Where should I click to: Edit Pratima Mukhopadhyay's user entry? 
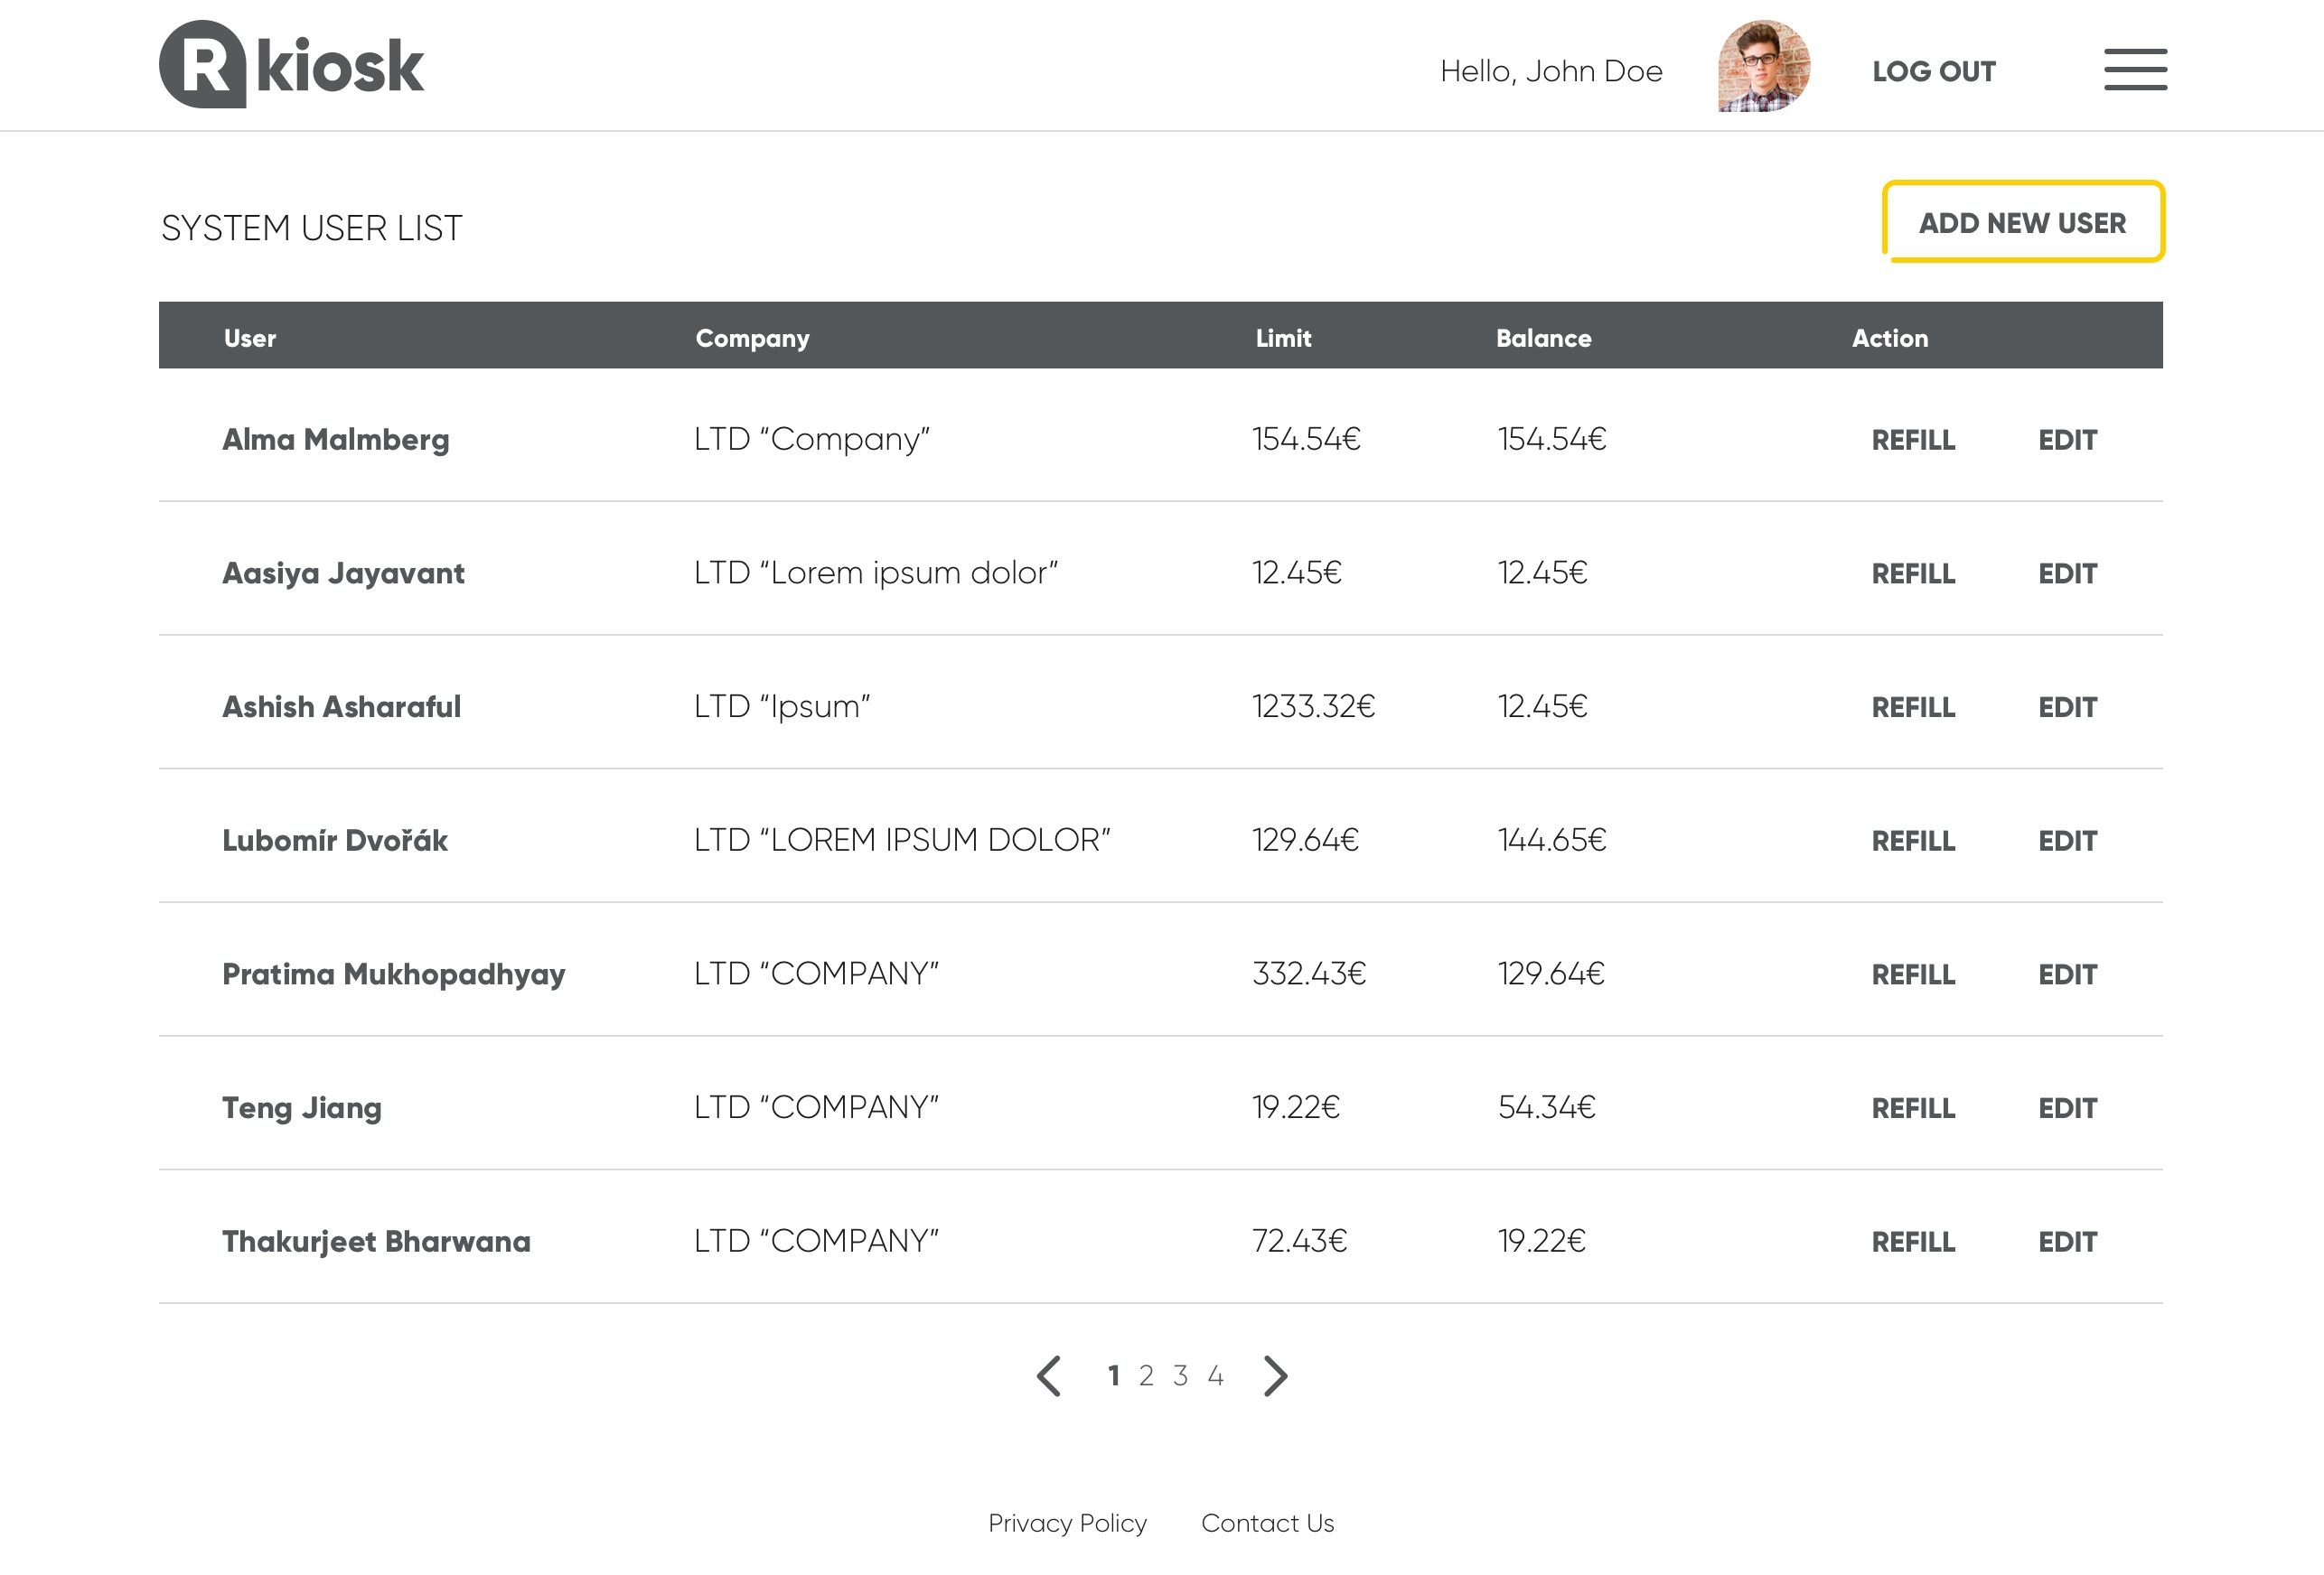(x=2067, y=974)
